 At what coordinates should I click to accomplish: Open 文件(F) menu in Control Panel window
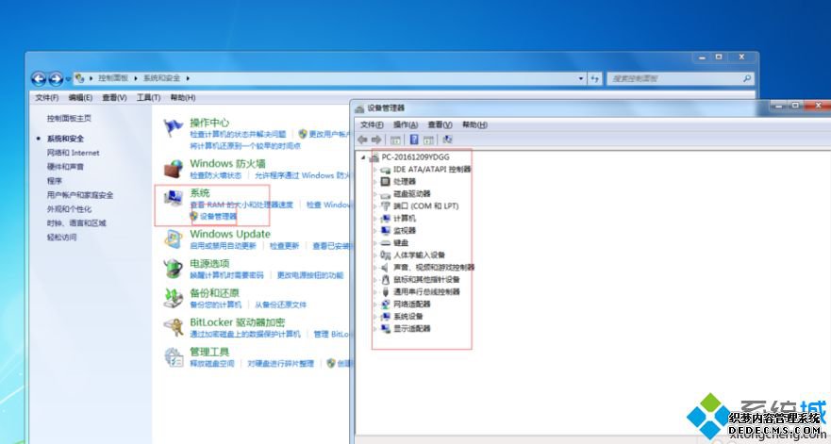[46, 97]
